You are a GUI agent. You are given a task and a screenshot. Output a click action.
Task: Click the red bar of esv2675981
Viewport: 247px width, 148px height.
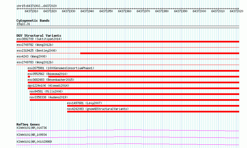133,71
